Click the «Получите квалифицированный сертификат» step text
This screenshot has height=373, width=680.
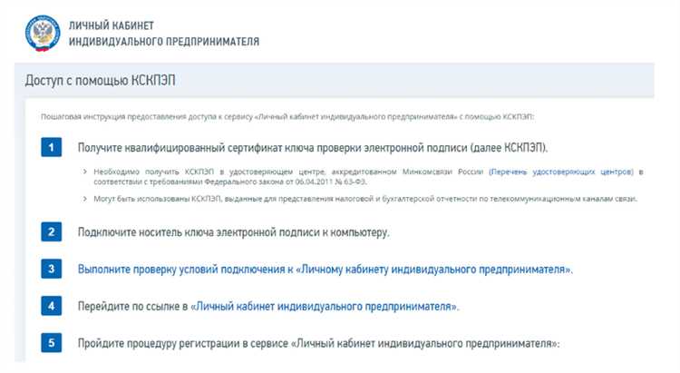point(313,148)
